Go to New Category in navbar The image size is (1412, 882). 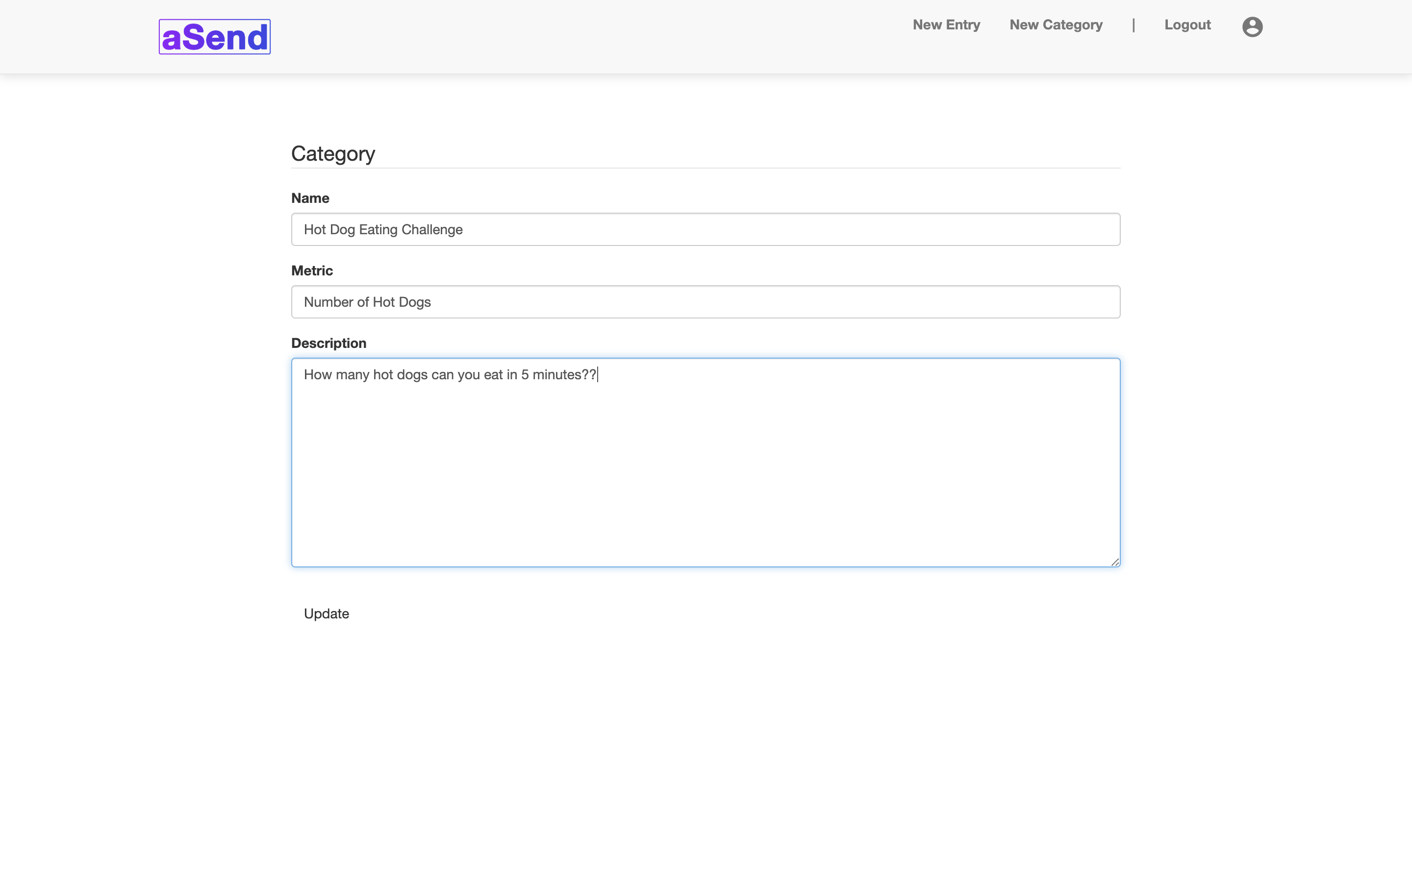tap(1056, 25)
